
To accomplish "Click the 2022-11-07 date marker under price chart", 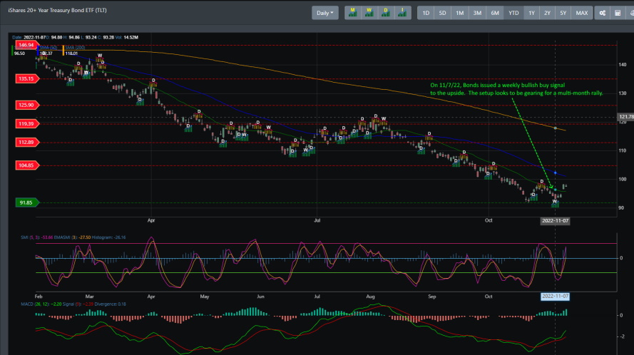I will 555,221.
